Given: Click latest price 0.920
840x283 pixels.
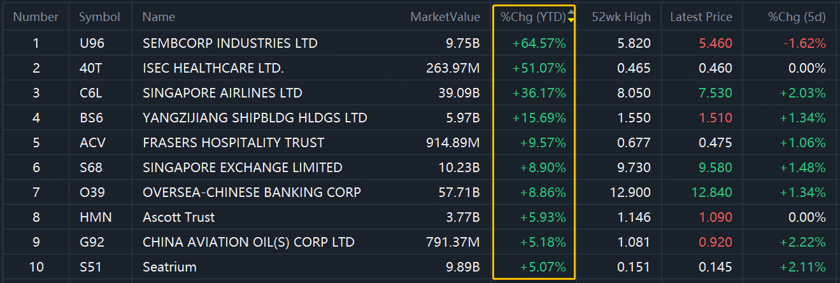Looking at the screenshot, I should pyautogui.click(x=716, y=242).
